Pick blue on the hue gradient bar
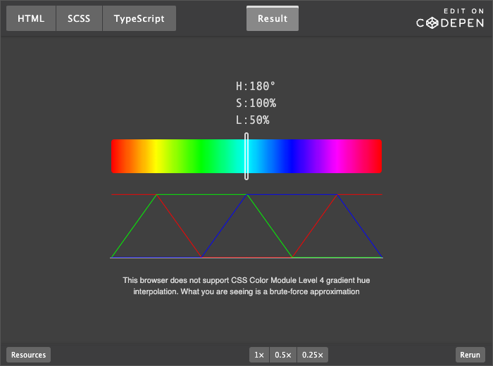493x366 pixels. click(292, 156)
